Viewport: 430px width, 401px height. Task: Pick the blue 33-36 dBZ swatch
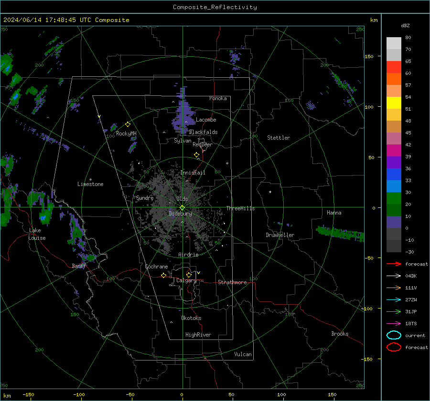(394, 175)
